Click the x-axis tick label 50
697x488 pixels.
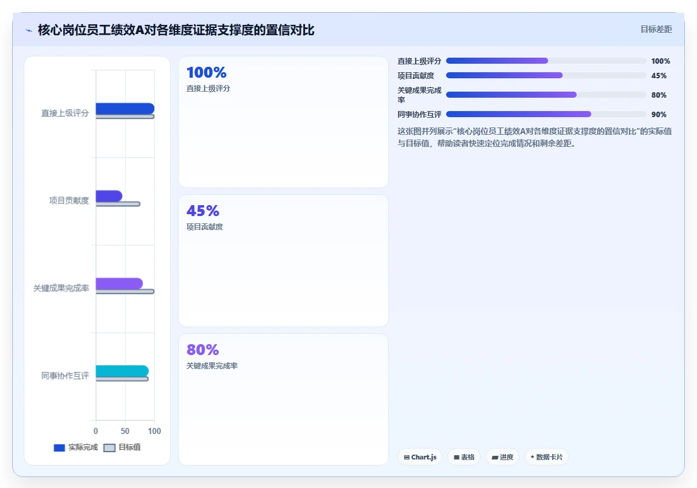pos(125,431)
